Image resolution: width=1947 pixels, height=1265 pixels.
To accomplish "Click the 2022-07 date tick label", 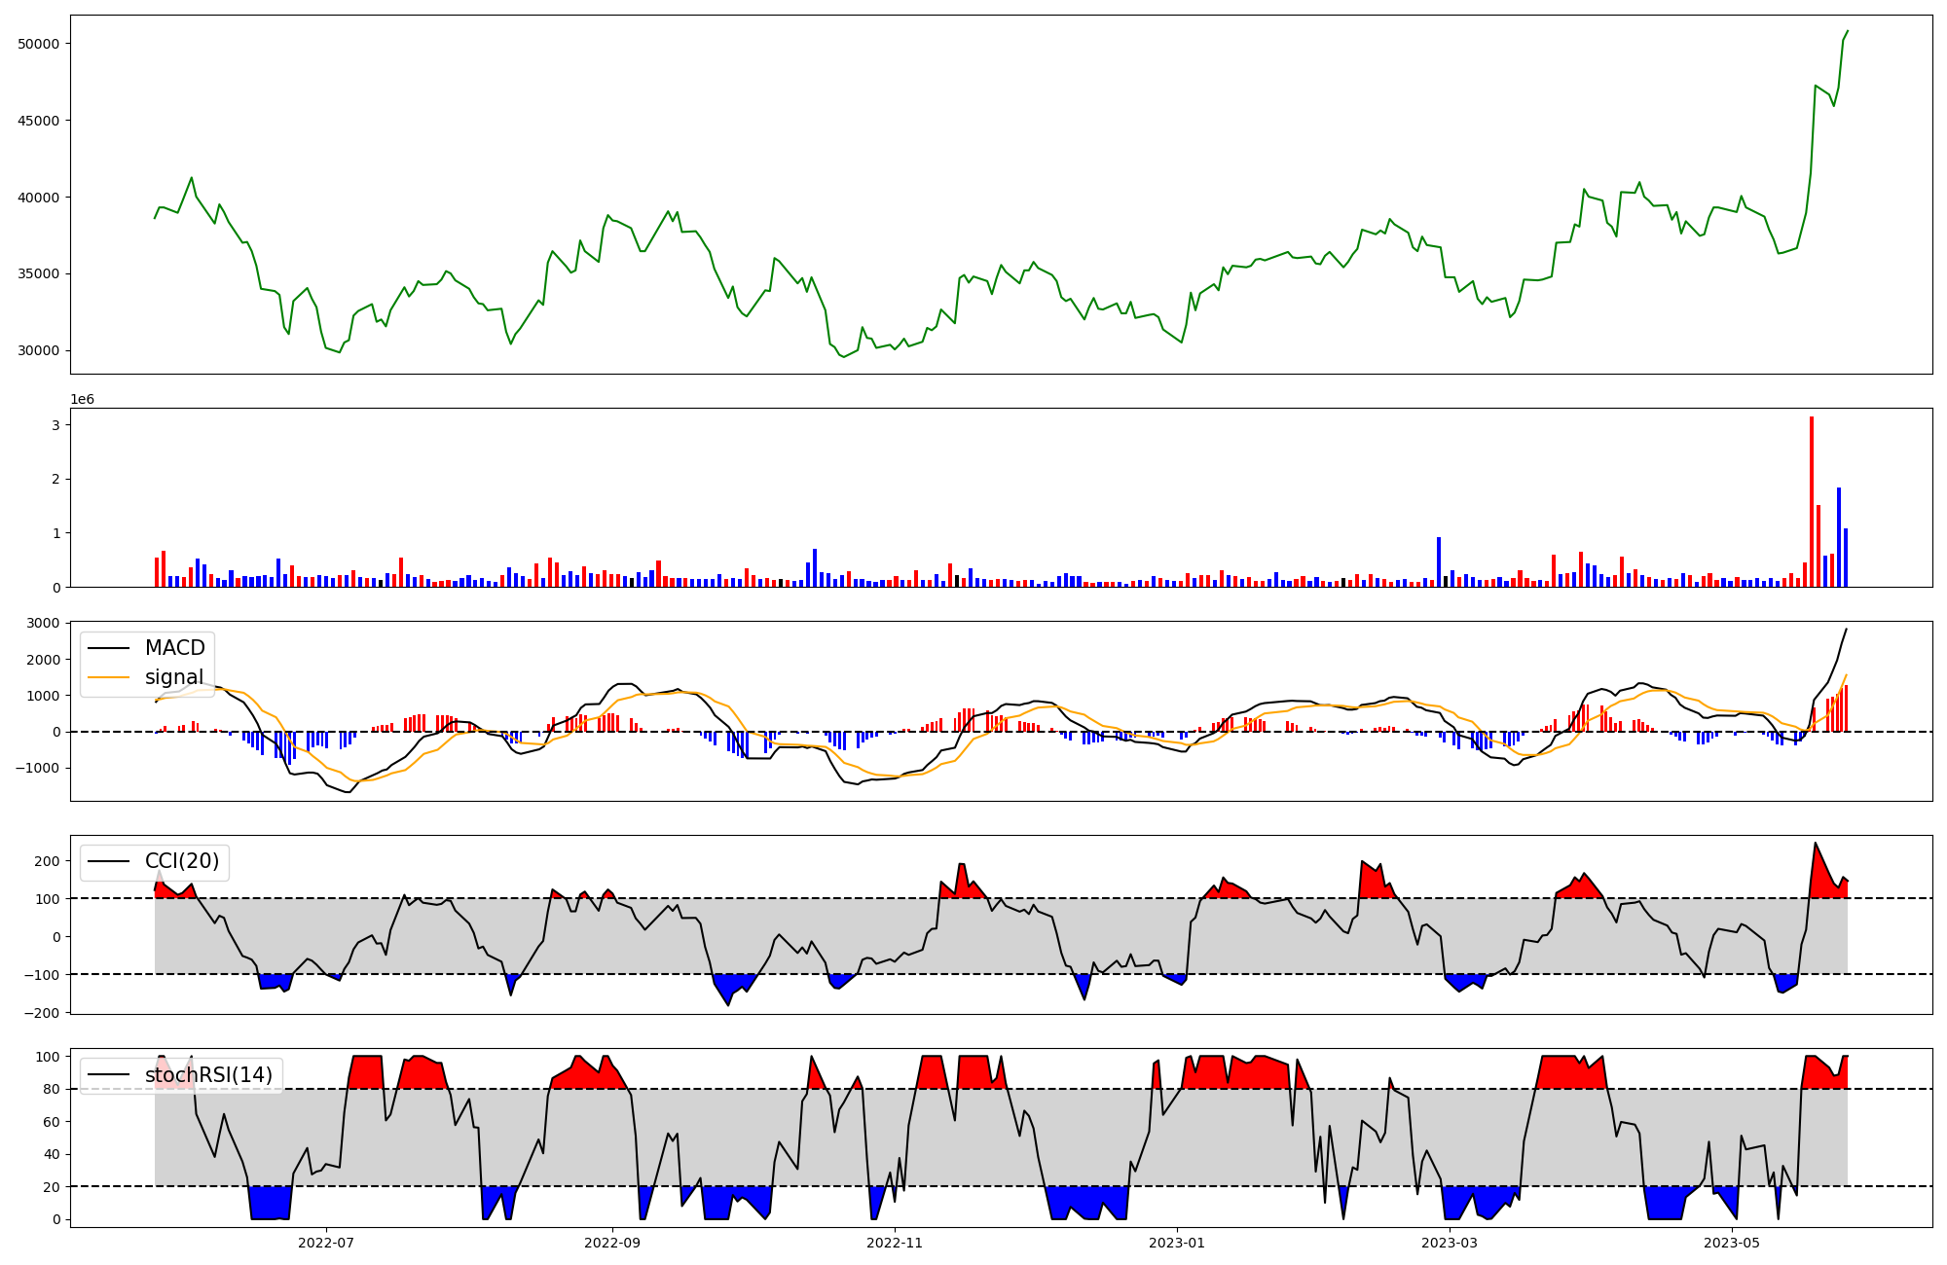I will pyautogui.click(x=325, y=1243).
